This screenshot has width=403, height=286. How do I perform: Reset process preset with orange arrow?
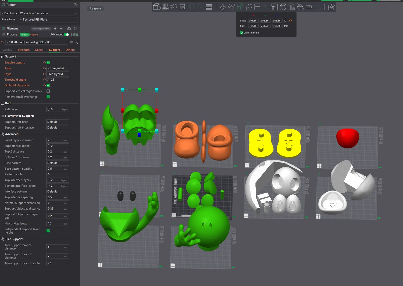pyautogui.click(x=2, y=42)
